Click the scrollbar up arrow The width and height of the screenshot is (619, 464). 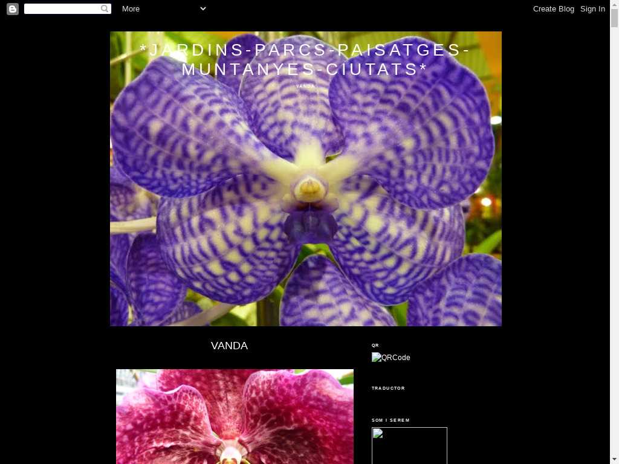click(x=614, y=5)
